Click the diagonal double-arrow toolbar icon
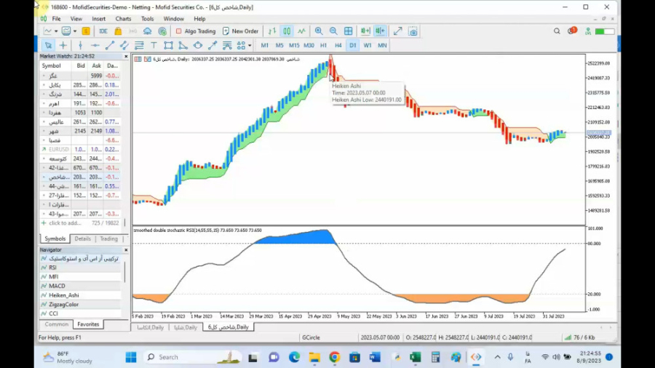 [x=397, y=31]
